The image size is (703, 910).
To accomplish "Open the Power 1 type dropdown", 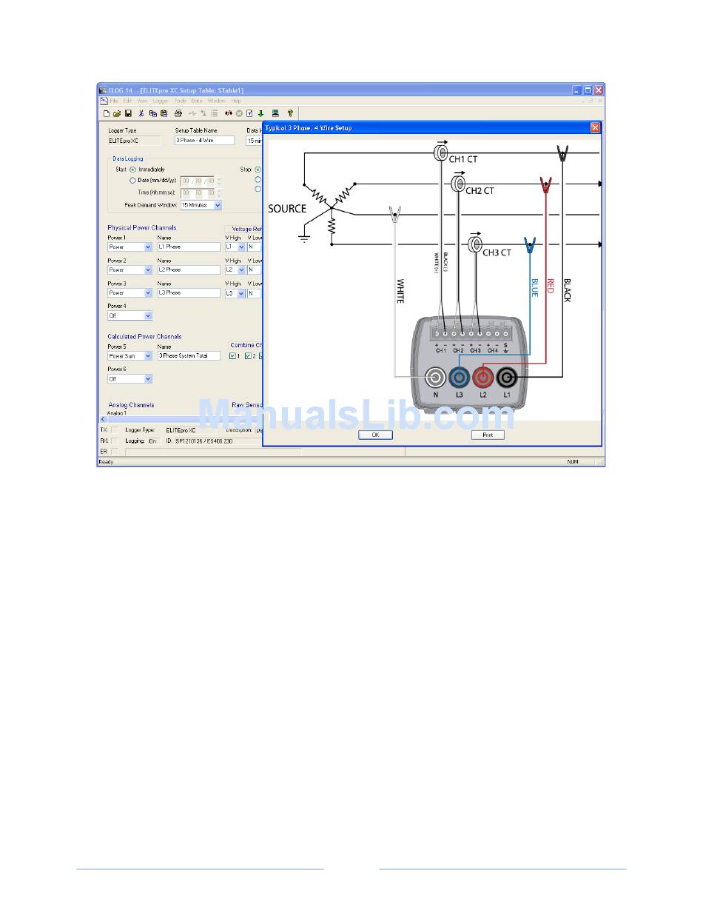I will pyautogui.click(x=148, y=247).
